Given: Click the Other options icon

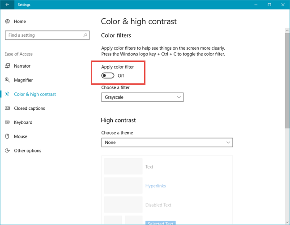Looking at the screenshot, I should click(x=7, y=151).
